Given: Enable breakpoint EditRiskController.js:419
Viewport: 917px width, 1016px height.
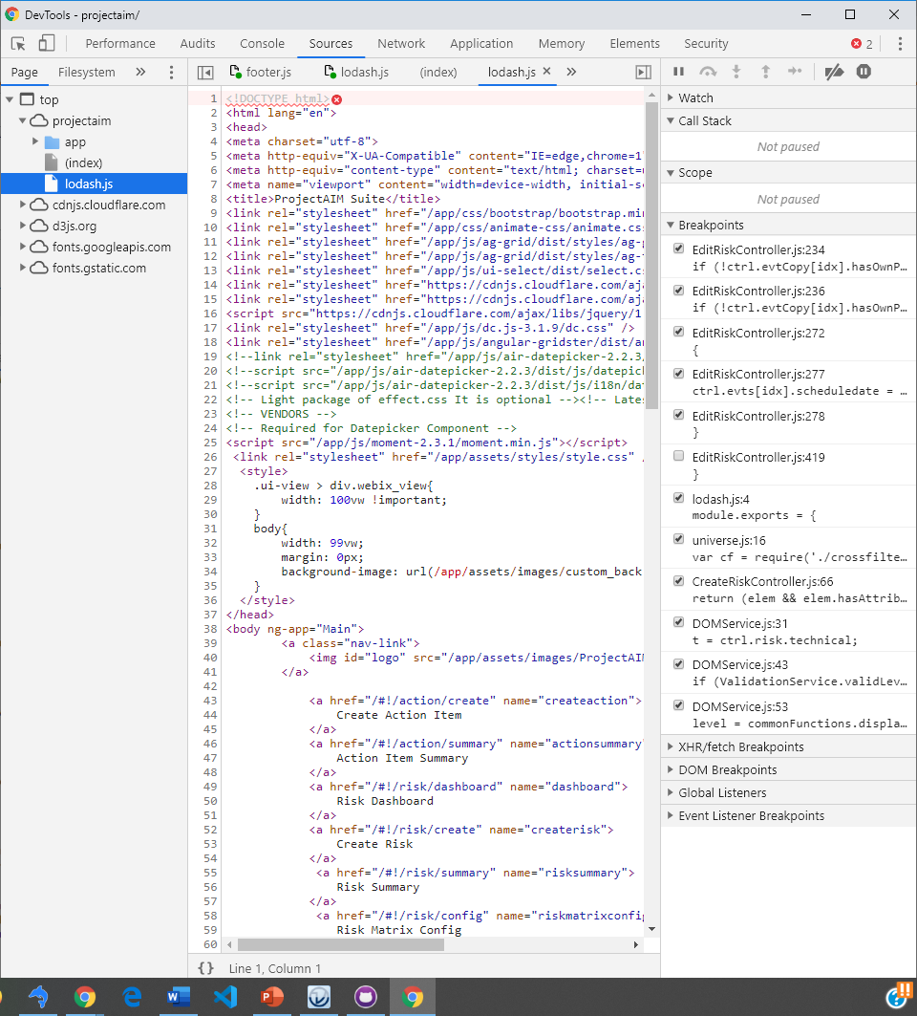Looking at the screenshot, I should pyautogui.click(x=679, y=456).
